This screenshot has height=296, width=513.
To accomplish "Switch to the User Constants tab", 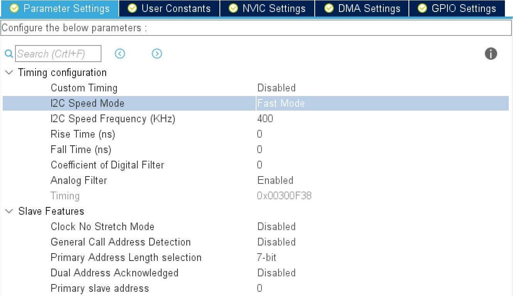I will point(169,8).
